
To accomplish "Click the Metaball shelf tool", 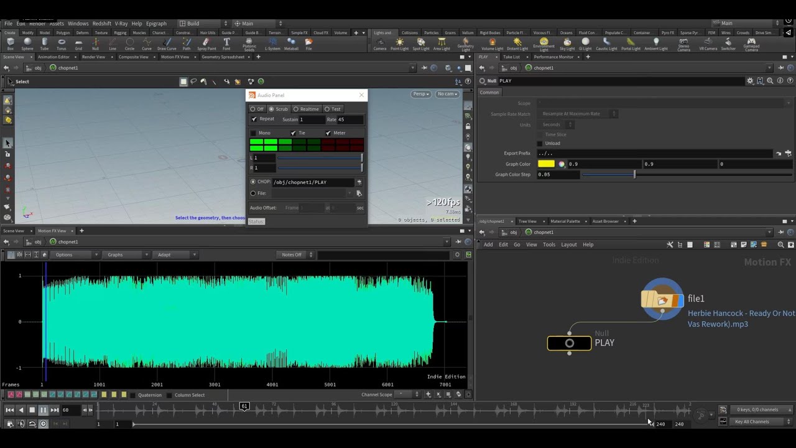I will coord(291,44).
